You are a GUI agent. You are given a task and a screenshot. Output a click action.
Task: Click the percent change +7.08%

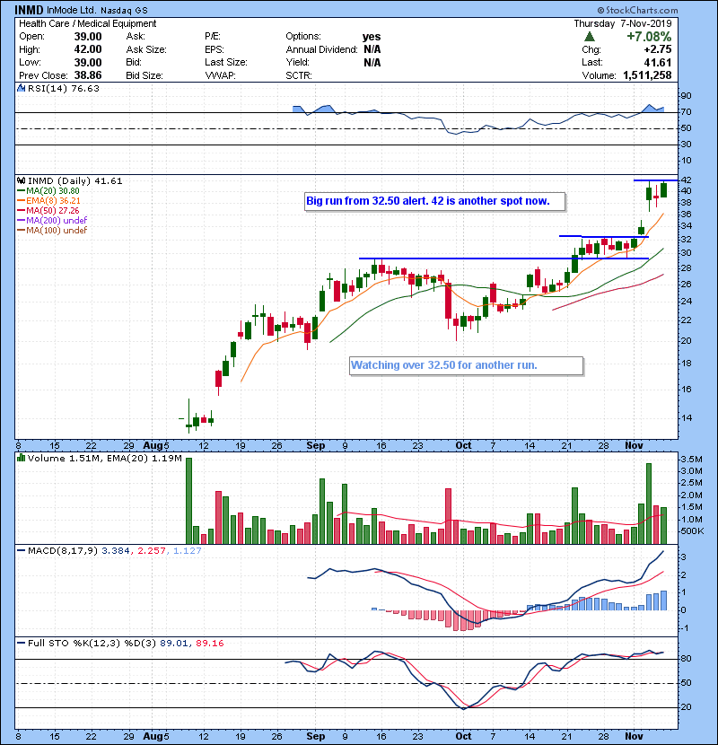pyautogui.click(x=649, y=37)
